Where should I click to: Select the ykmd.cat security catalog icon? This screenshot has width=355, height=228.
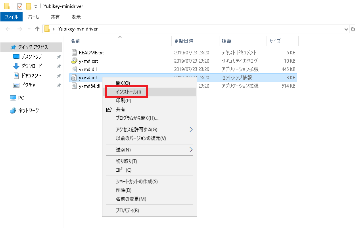click(x=74, y=61)
